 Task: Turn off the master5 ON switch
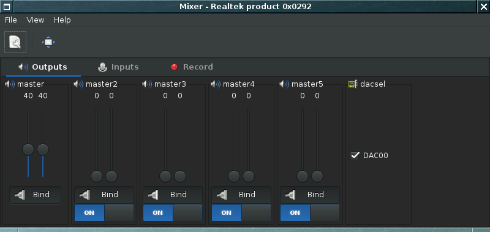310,212
